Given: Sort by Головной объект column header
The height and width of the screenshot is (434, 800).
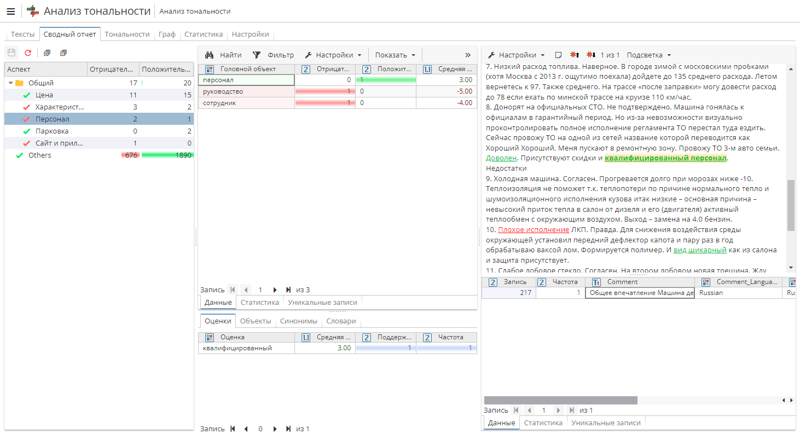Looking at the screenshot, I should (x=246, y=69).
